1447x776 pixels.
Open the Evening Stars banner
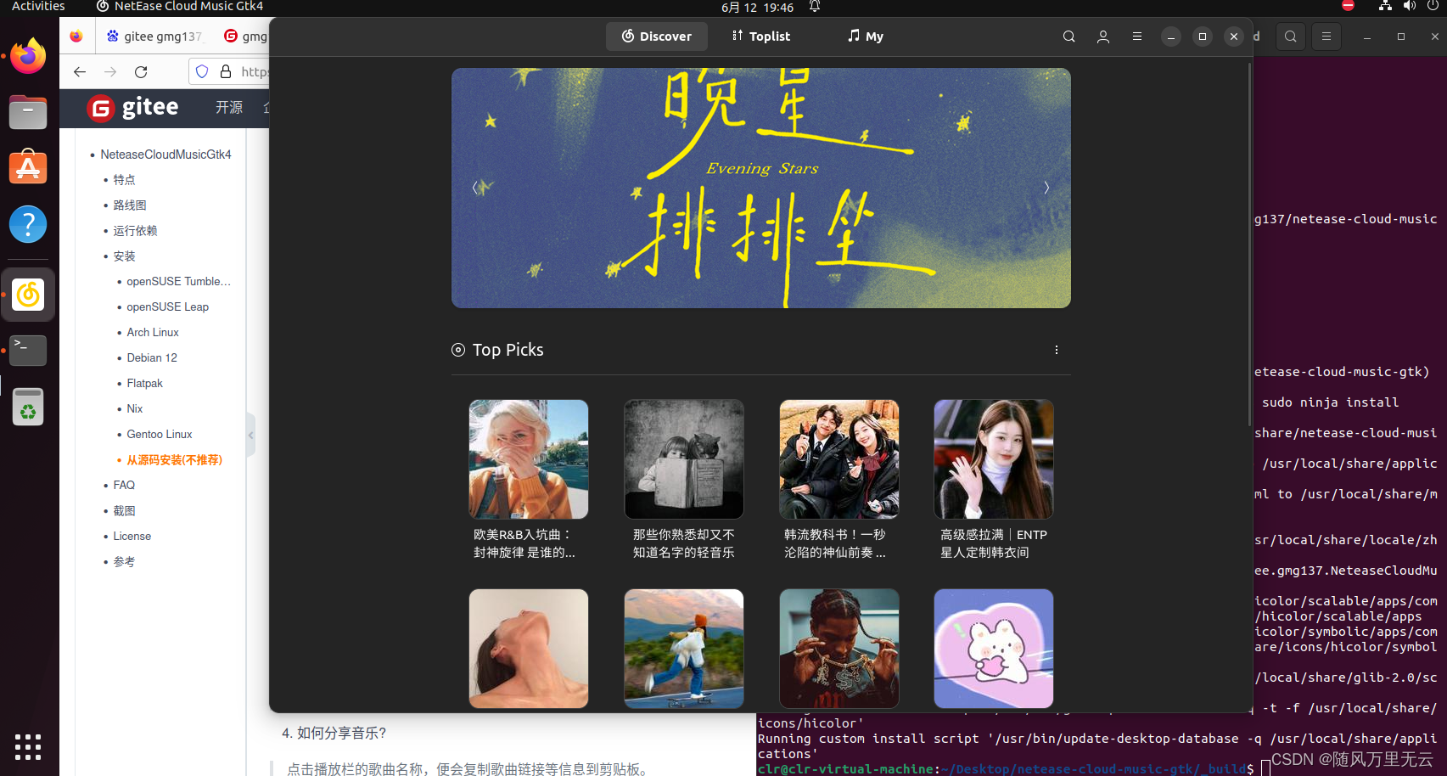pyautogui.click(x=761, y=188)
